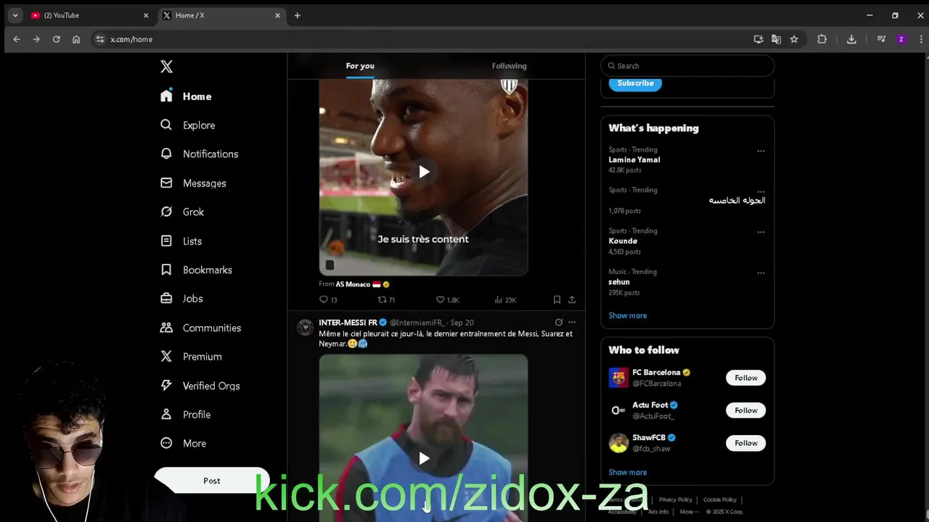Follow ShawFCB
Image resolution: width=929 pixels, height=522 pixels.
tap(745, 443)
